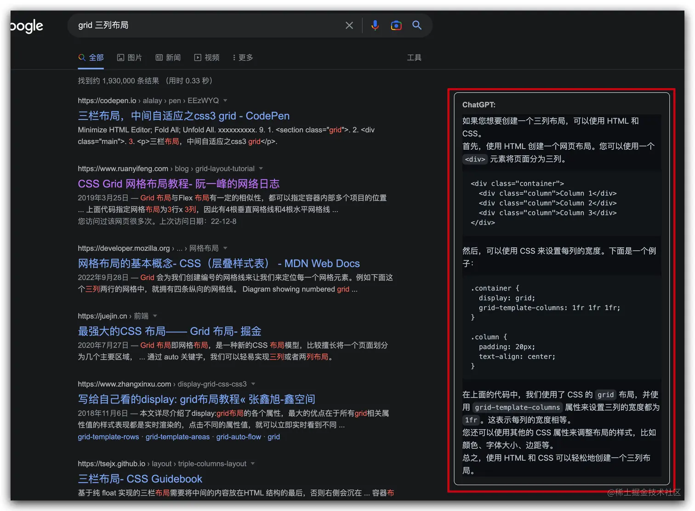Switch to the 新闻 tab
This screenshot has width=695, height=511.
coord(168,57)
